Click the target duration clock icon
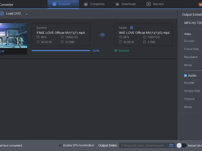The height and width of the screenshot is (151, 202). pyautogui.click(x=120, y=42)
